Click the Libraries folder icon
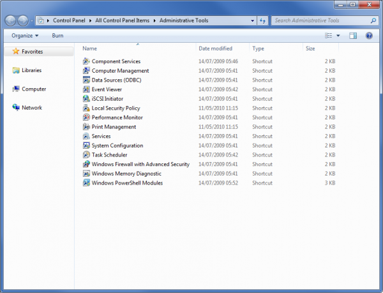 (16, 70)
